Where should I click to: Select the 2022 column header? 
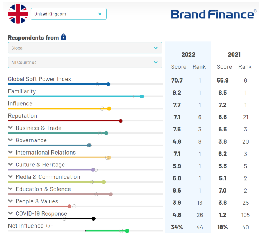[188, 55]
